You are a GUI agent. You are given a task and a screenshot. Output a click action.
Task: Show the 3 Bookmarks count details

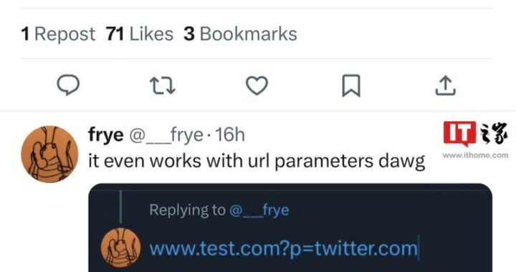tap(240, 34)
